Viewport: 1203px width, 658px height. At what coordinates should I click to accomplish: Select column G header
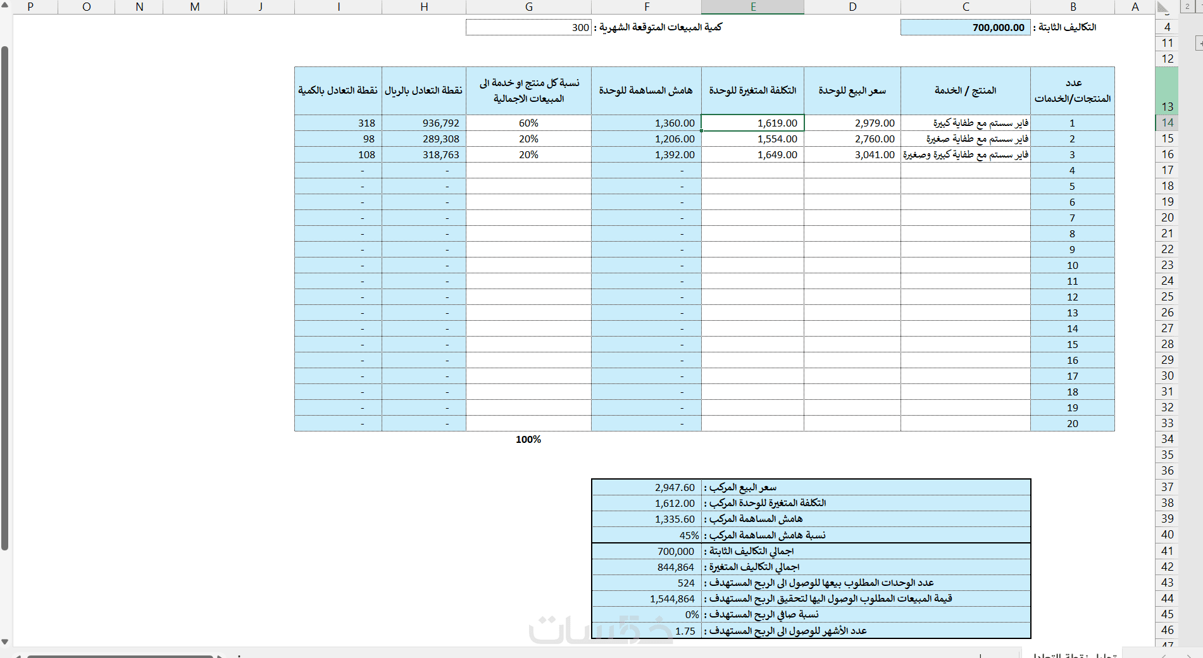529,7
